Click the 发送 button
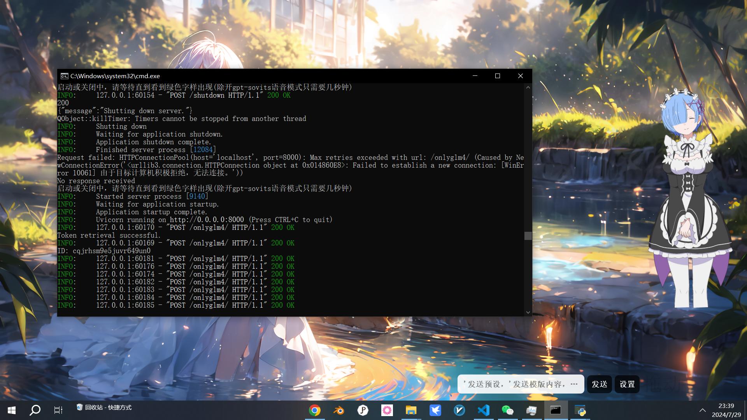This screenshot has width=747, height=420. click(x=599, y=384)
